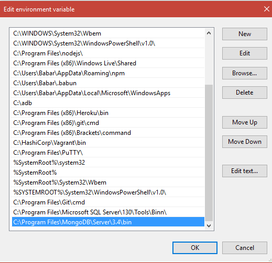The image size is (272, 263).
Task: Select the Heroku\bin path entry
Action: point(107,113)
